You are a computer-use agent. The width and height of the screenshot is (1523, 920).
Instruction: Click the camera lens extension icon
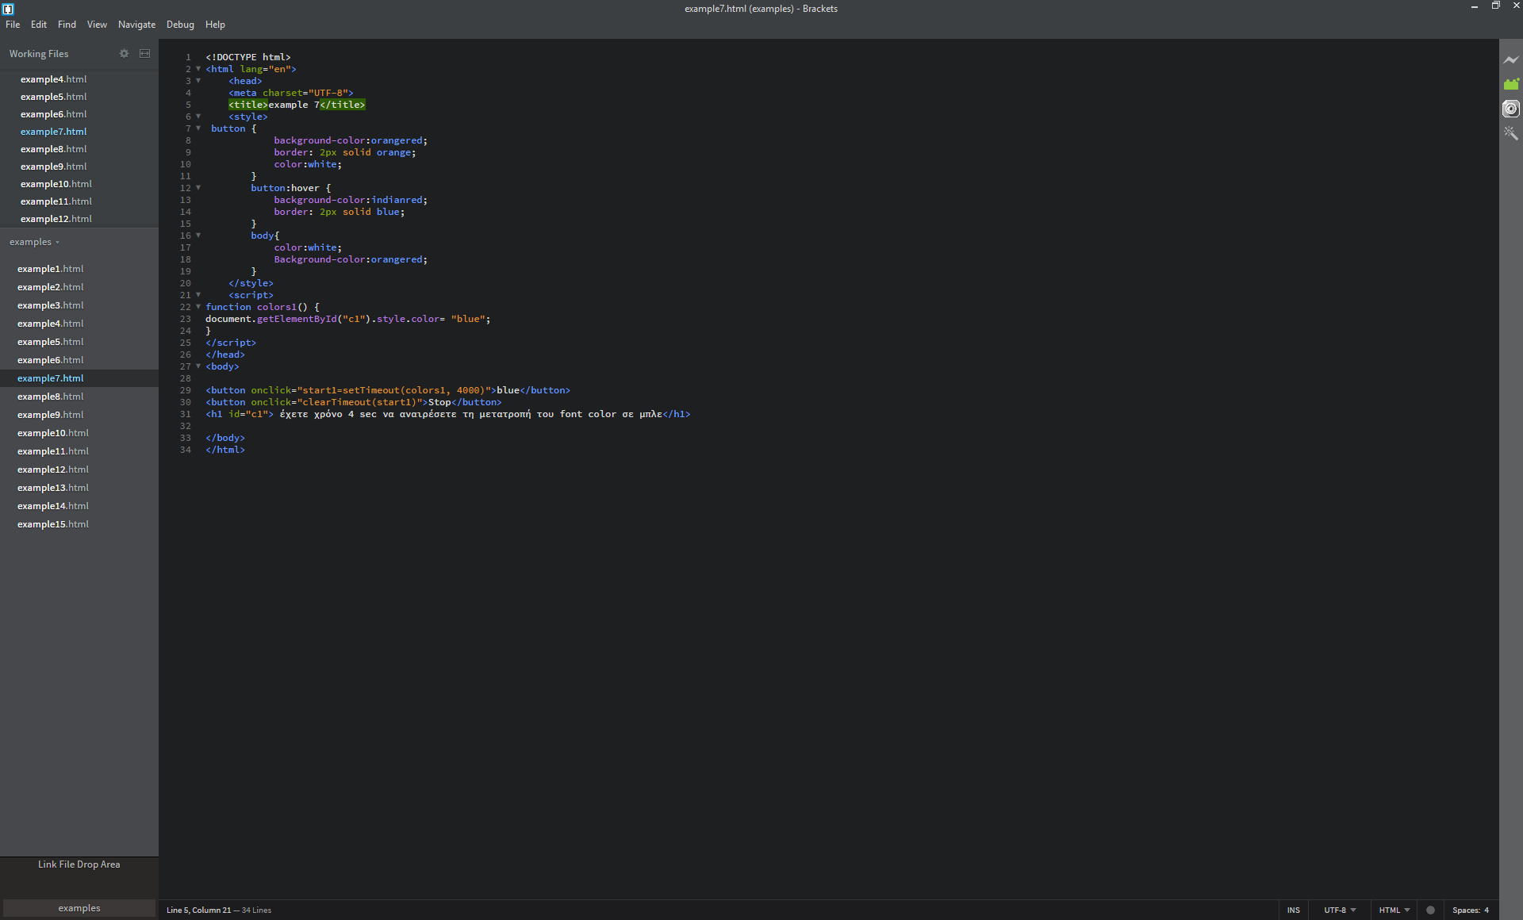pos(1511,109)
